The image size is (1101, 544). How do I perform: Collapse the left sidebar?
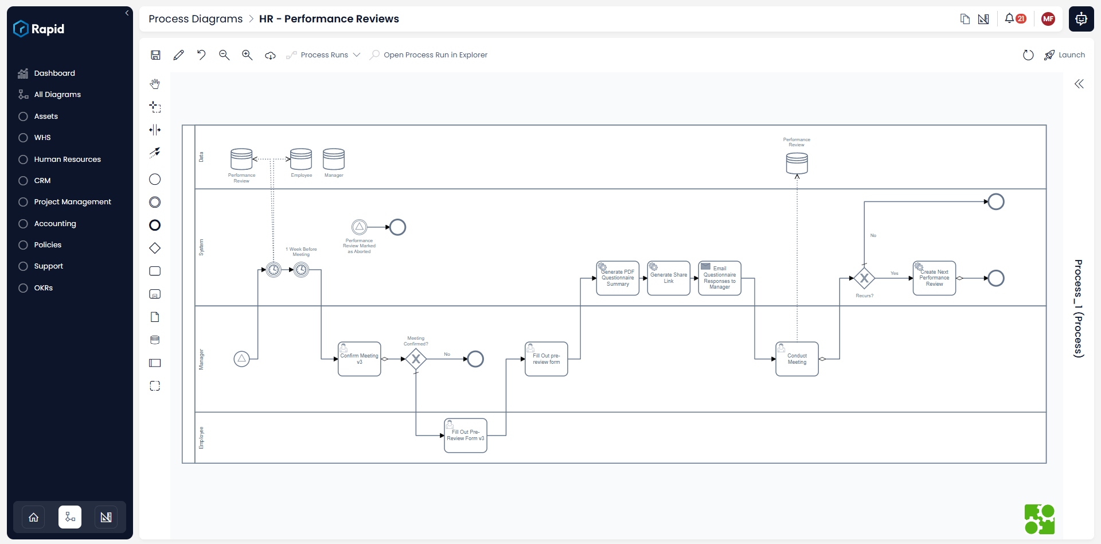click(x=127, y=13)
